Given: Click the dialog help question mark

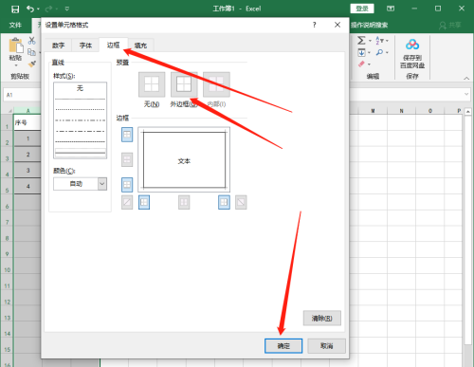Looking at the screenshot, I should click(x=314, y=25).
